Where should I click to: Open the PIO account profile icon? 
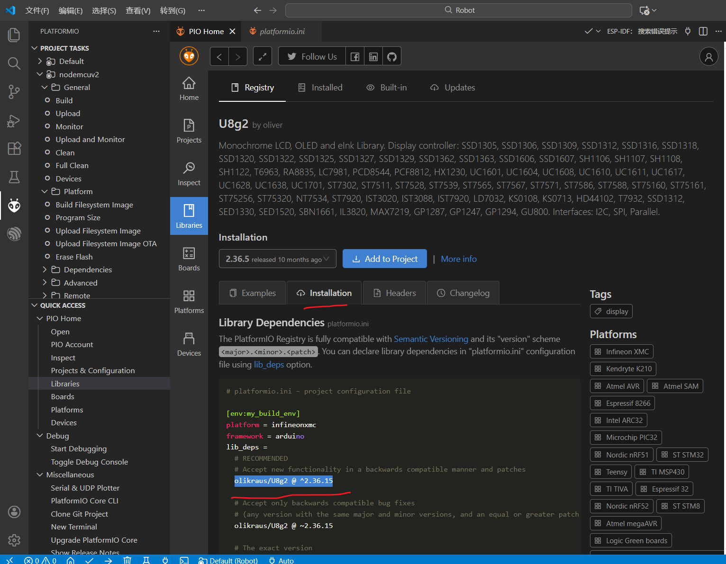pos(709,57)
